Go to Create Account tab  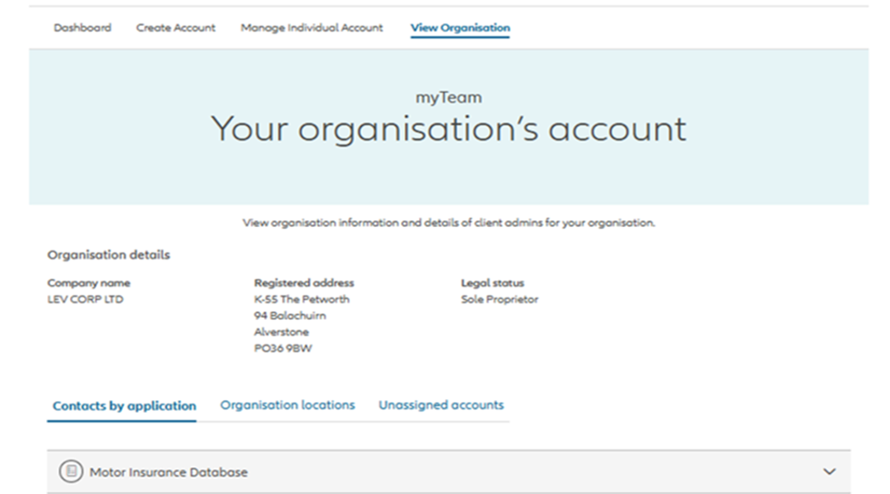coord(176,28)
